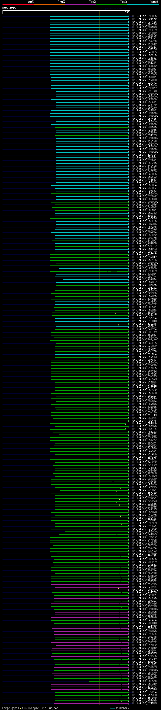Open hit UniRef100_A9PAT0
The image size is (161, 710).
point(144,33)
